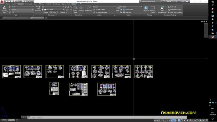
Task: Open Windows Start menu
Action: [x=213, y=1]
